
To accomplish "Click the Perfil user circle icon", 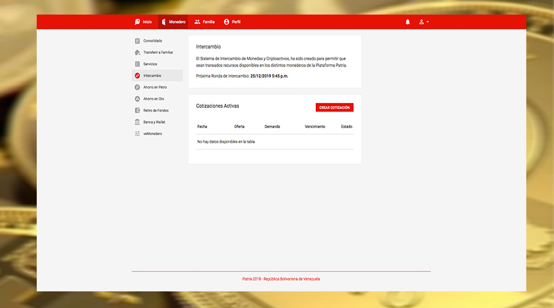I will point(226,22).
